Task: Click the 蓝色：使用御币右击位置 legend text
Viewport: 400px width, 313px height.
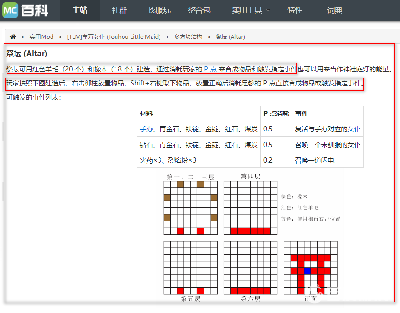Action: click(x=311, y=219)
